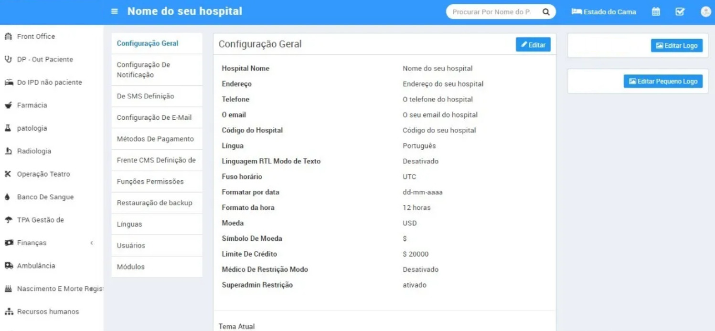The image size is (715, 331).
Task: Click the Editar Pequeno Logo button
Action: (663, 82)
